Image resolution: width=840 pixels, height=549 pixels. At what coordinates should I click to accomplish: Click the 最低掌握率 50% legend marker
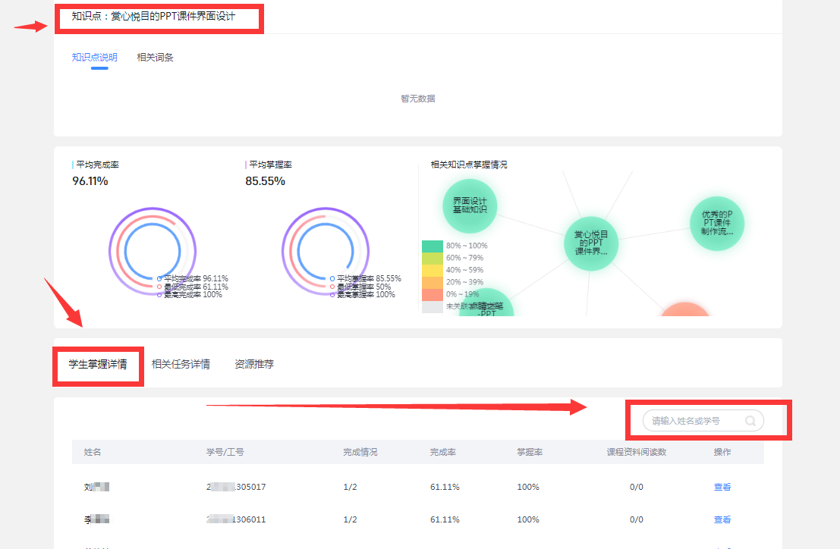[332, 287]
